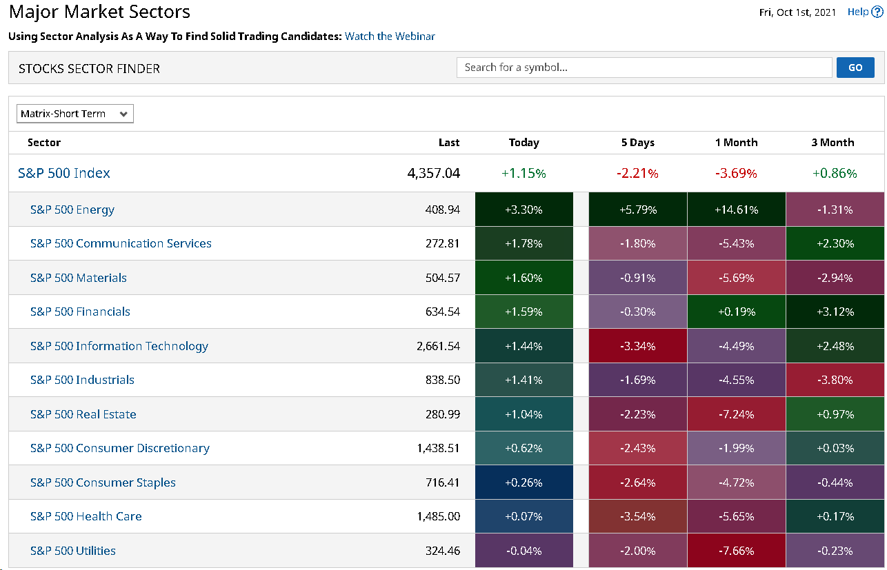Click the Help text link
The width and height of the screenshot is (887, 570).
pyautogui.click(x=858, y=12)
